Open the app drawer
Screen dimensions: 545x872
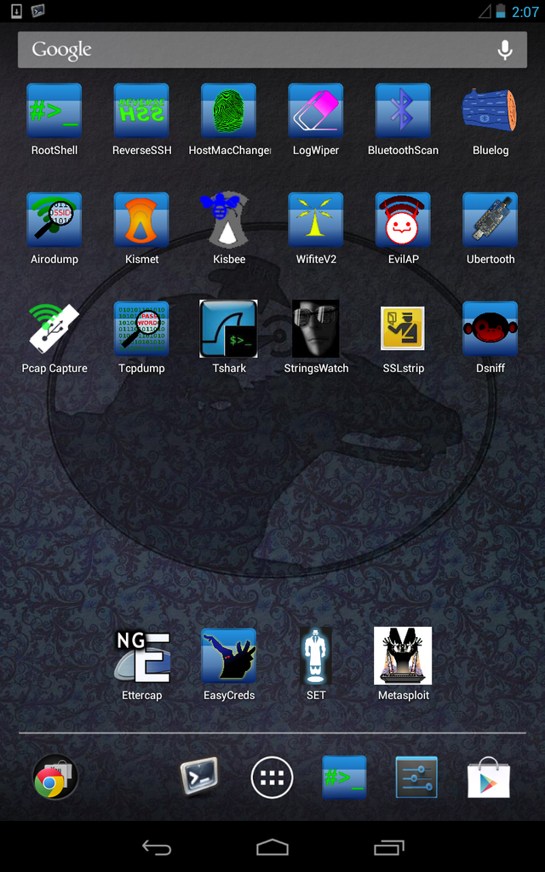pyautogui.click(x=272, y=777)
